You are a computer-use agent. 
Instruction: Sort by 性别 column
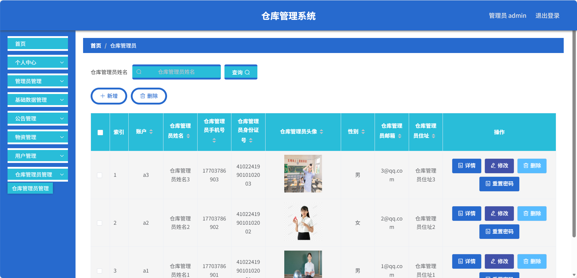(363, 132)
